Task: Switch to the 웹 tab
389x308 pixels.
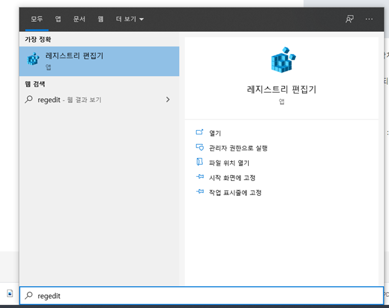Action: pos(101,19)
